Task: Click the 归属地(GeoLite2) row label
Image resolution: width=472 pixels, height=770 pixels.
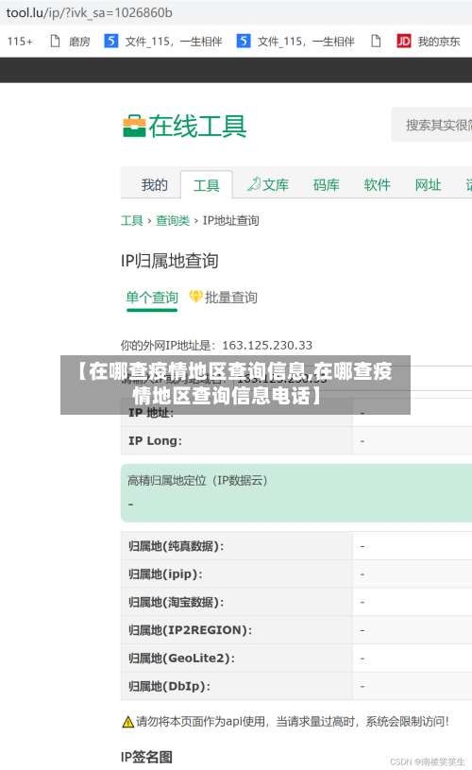Action: coord(181,658)
